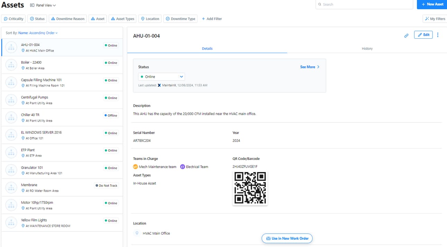
Task: Click the See More link
Action: [x=310, y=67]
